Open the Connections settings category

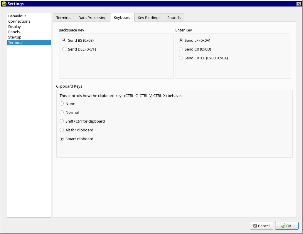19,21
